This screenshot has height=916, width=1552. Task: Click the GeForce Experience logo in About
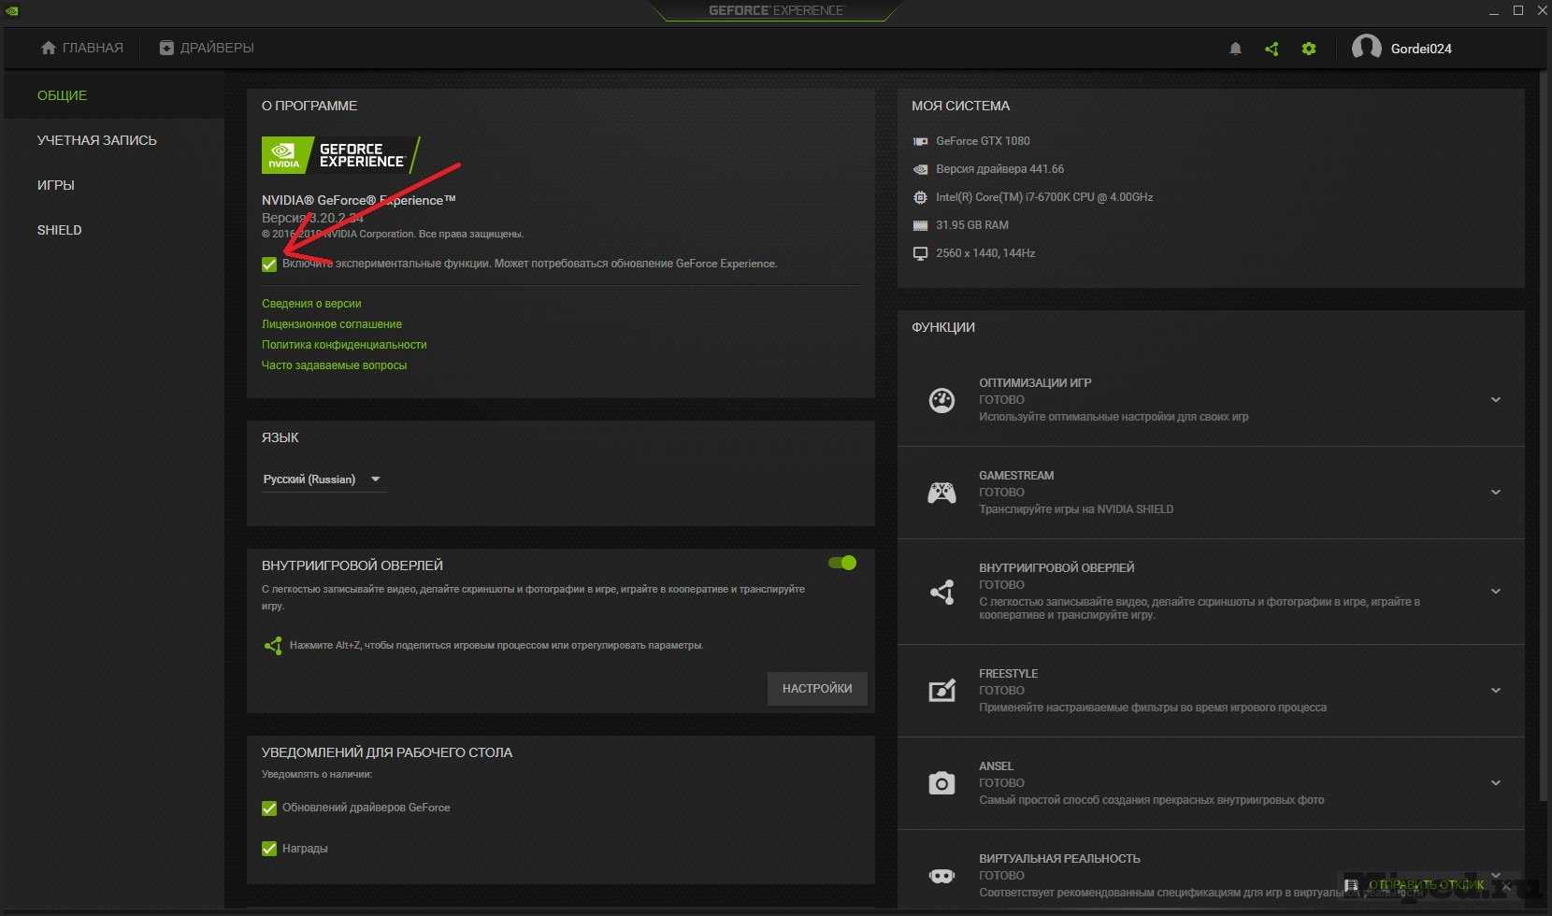pos(340,155)
